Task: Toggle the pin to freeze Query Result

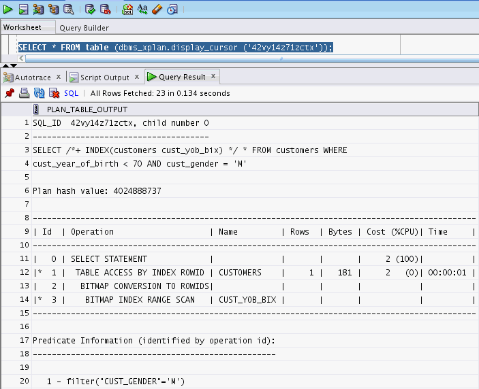Action: click(x=10, y=93)
